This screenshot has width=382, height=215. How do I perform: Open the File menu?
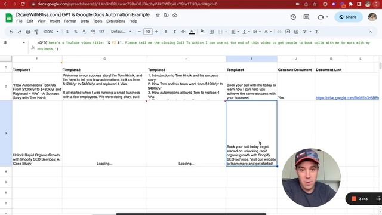(19, 21)
